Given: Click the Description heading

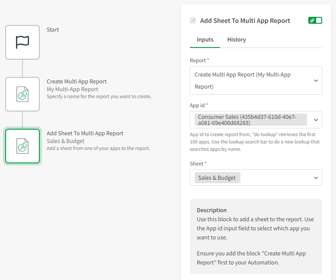Looking at the screenshot, I should [x=211, y=210].
